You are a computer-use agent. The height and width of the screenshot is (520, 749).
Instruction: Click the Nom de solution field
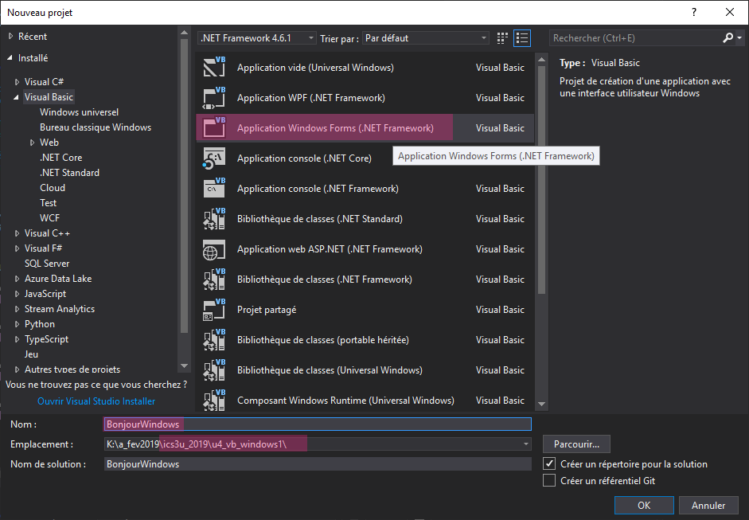click(x=318, y=463)
